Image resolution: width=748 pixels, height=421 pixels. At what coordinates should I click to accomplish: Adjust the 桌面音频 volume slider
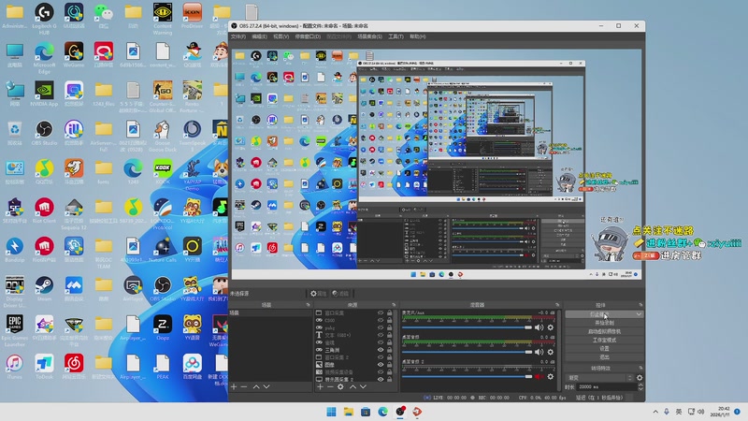[467, 352]
